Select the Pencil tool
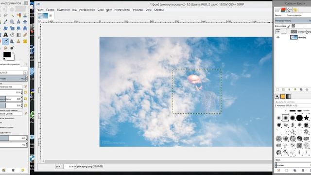 [x=25, y=35]
